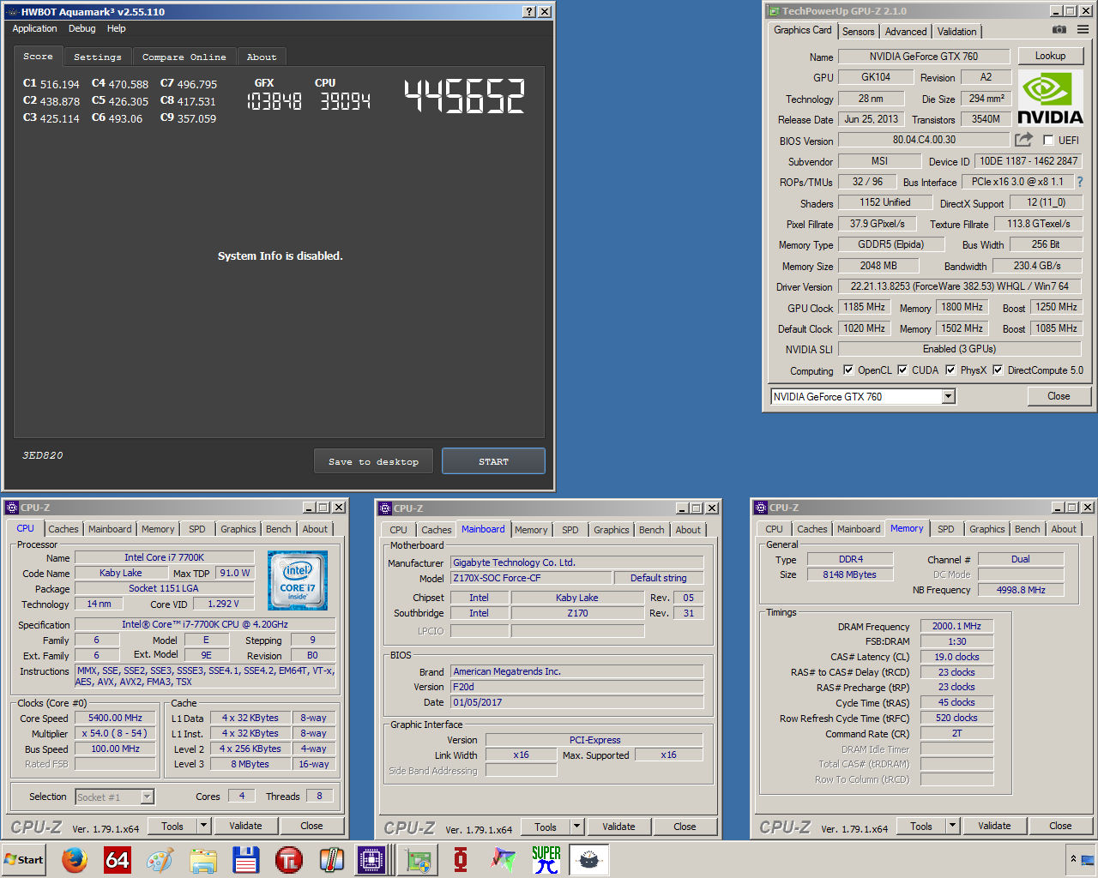Image resolution: width=1098 pixels, height=878 pixels.
Task: Open the GPU selection dropdown in GPU-Z
Action: (948, 396)
